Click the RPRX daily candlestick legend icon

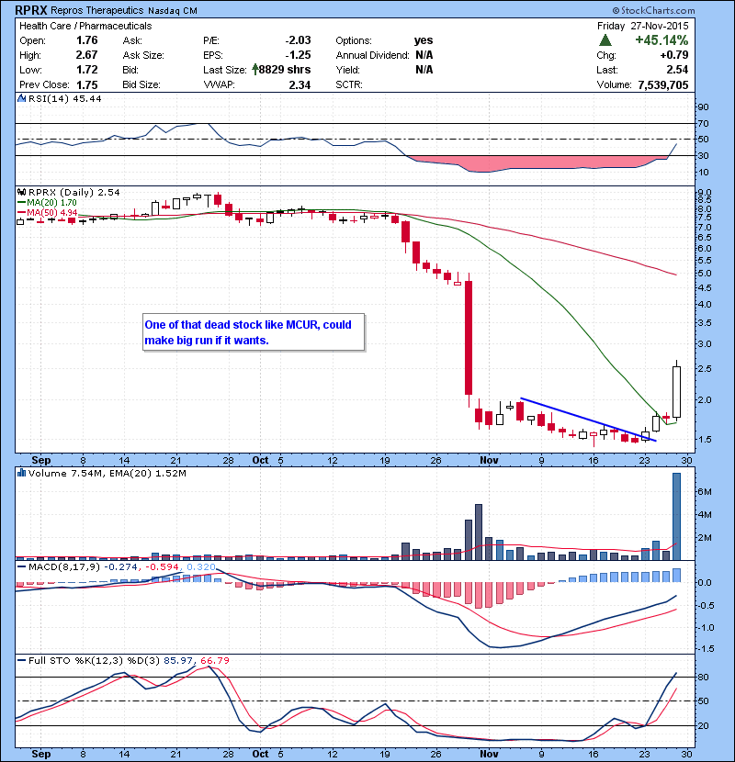pos(21,193)
